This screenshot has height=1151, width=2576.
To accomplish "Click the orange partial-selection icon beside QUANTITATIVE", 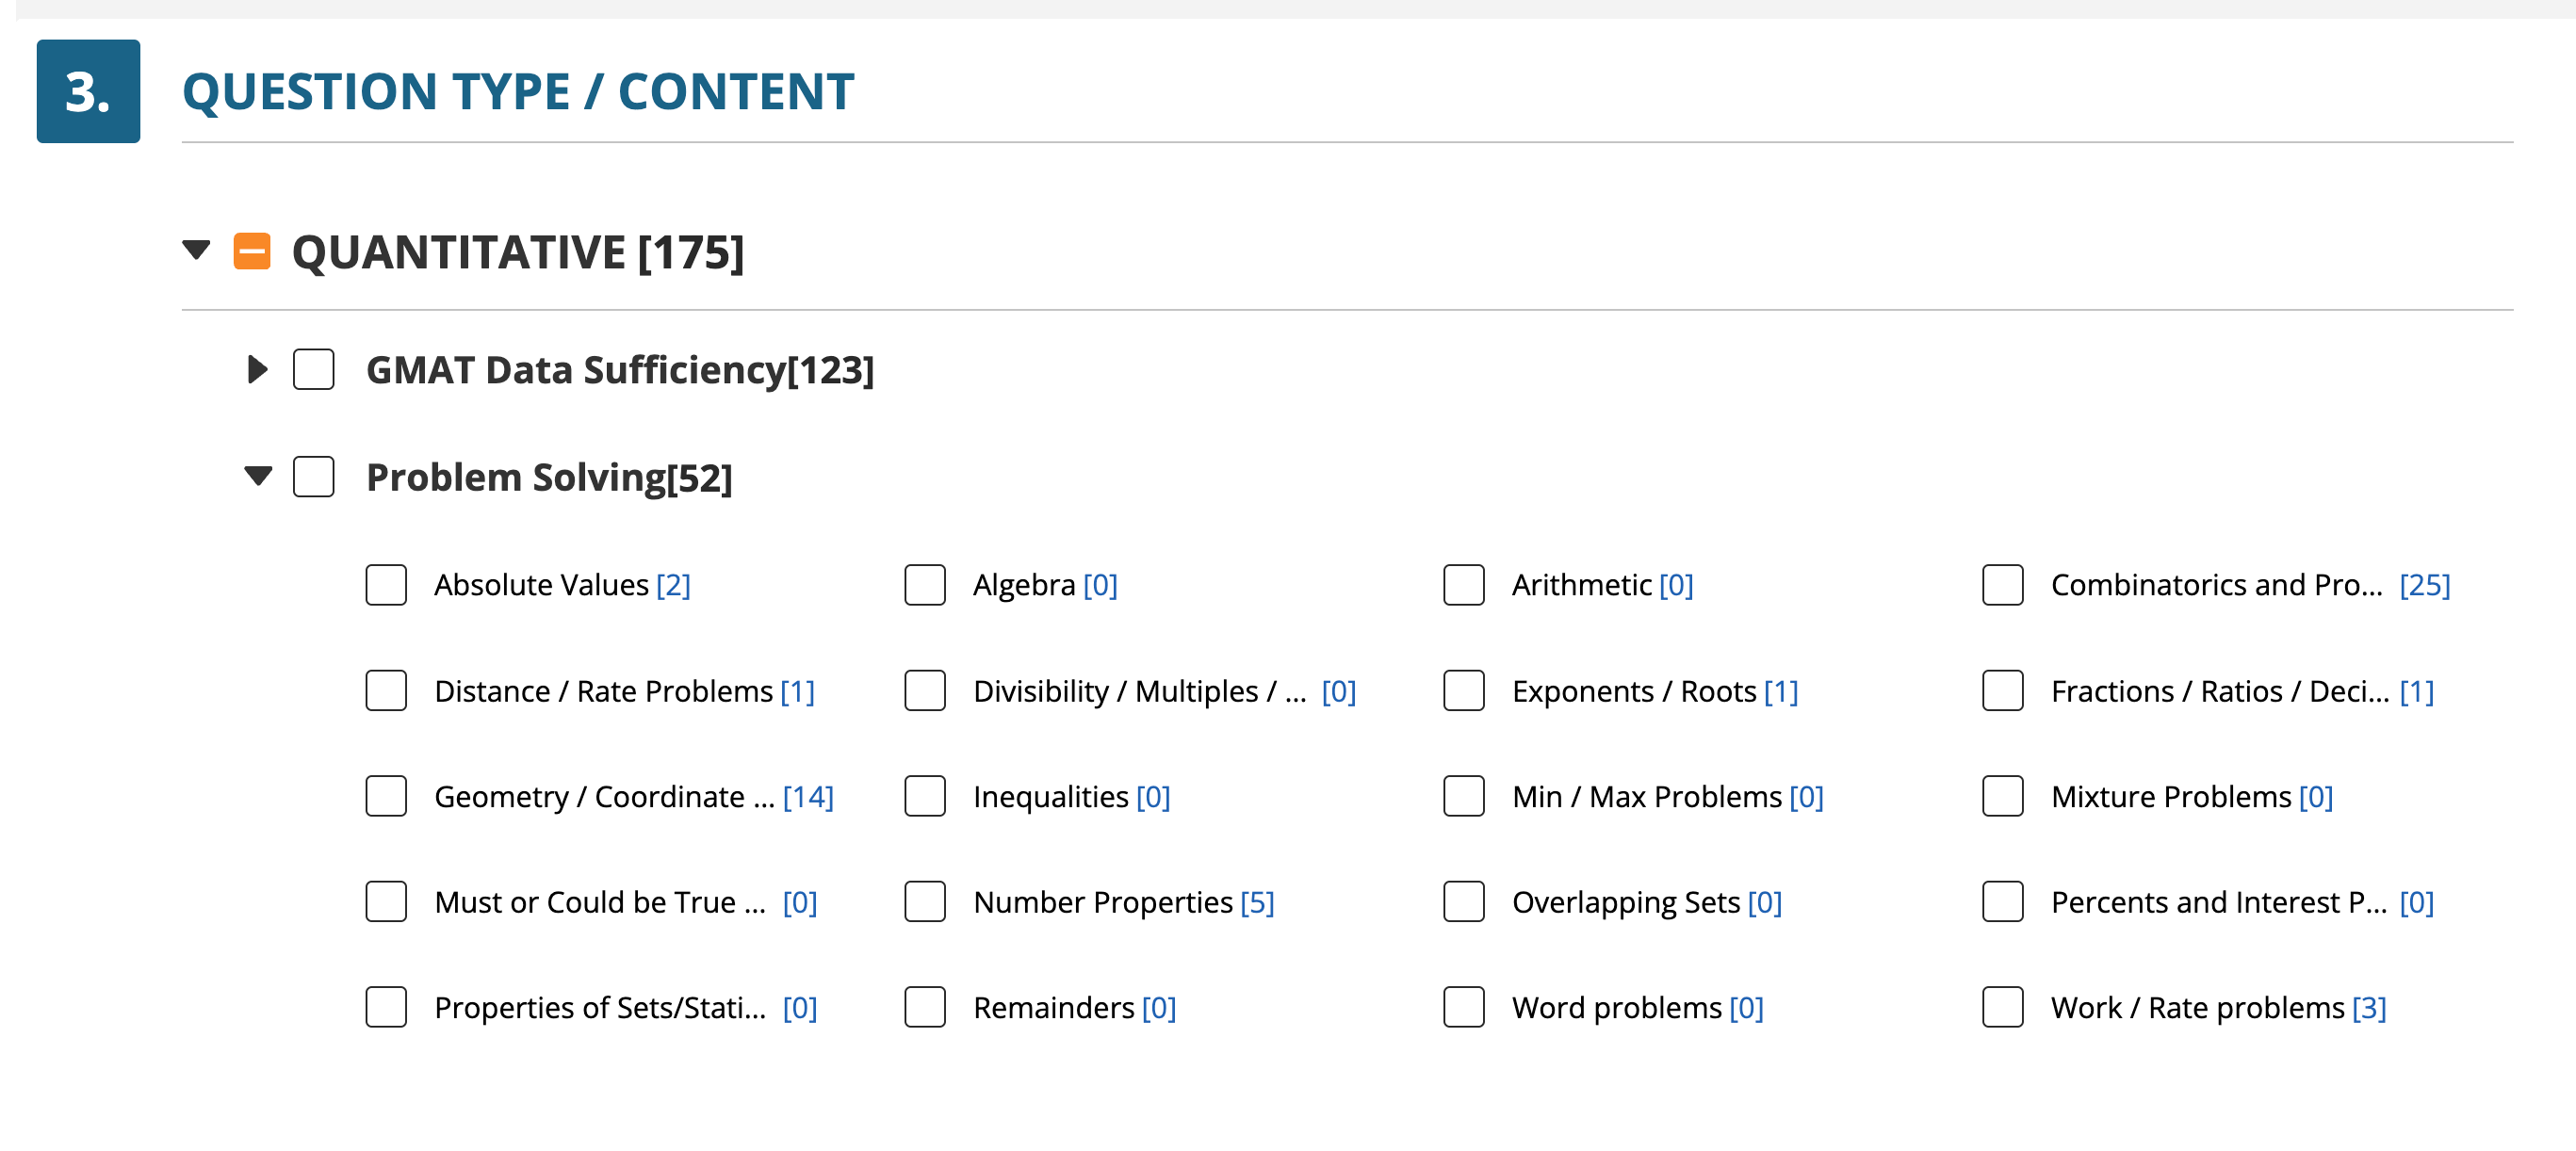I will (252, 252).
